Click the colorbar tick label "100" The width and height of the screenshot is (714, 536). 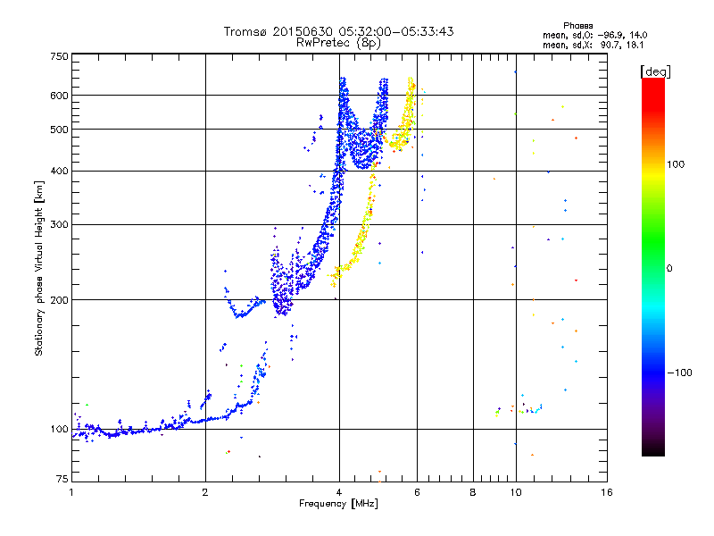[x=676, y=164]
